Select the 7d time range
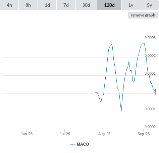This screenshot has width=159, height=153. (x=66, y=5)
